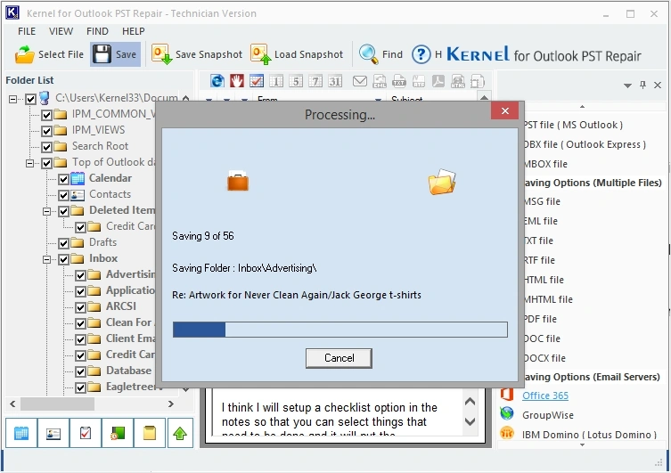Select the 5-day calendar view icon
Screen dimensions: 671x473
coord(296,81)
